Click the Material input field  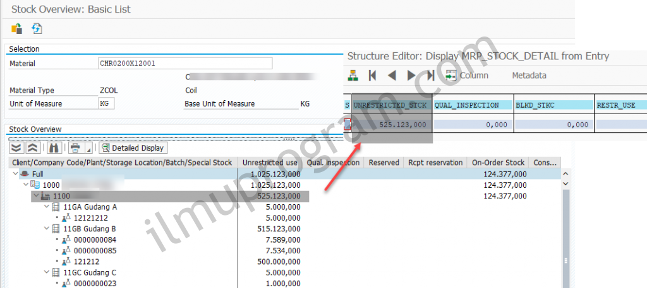184,63
